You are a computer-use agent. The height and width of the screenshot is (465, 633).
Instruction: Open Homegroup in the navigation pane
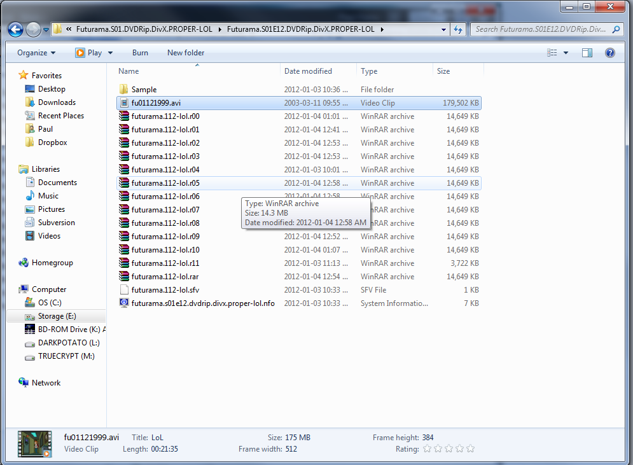coord(52,263)
